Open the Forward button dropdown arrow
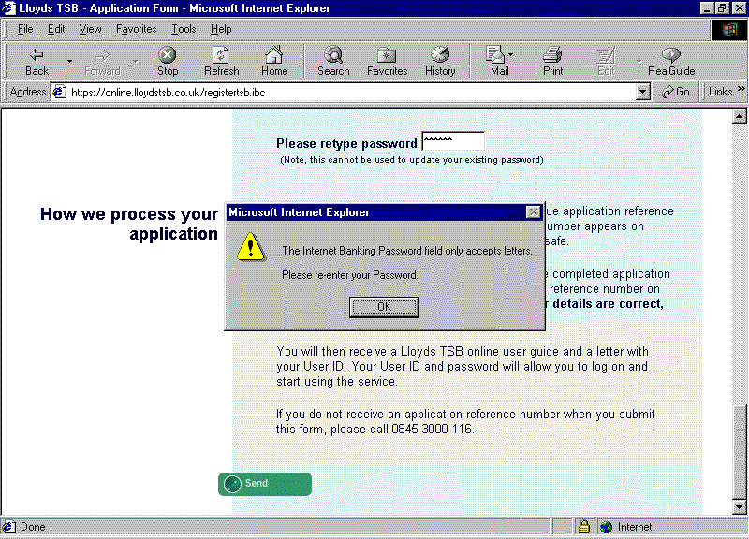Viewport: 749px width, 539px height. [x=136, y=62]
